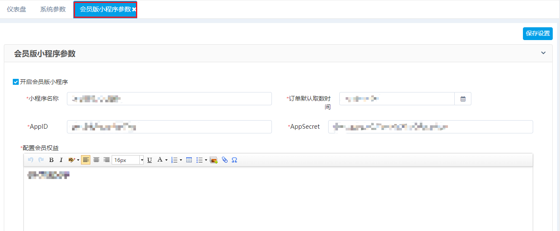Image resolution: width=560 pixels, height=231 pixels.
Task: Switch to the 仪表盘 tab
Action: click(17, 9)
